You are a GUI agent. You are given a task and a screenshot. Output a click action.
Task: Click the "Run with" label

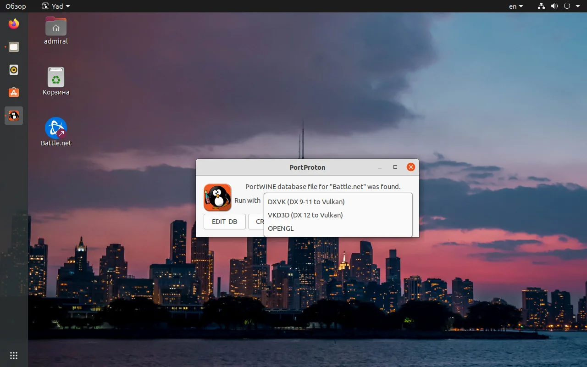tap(248, 200)
